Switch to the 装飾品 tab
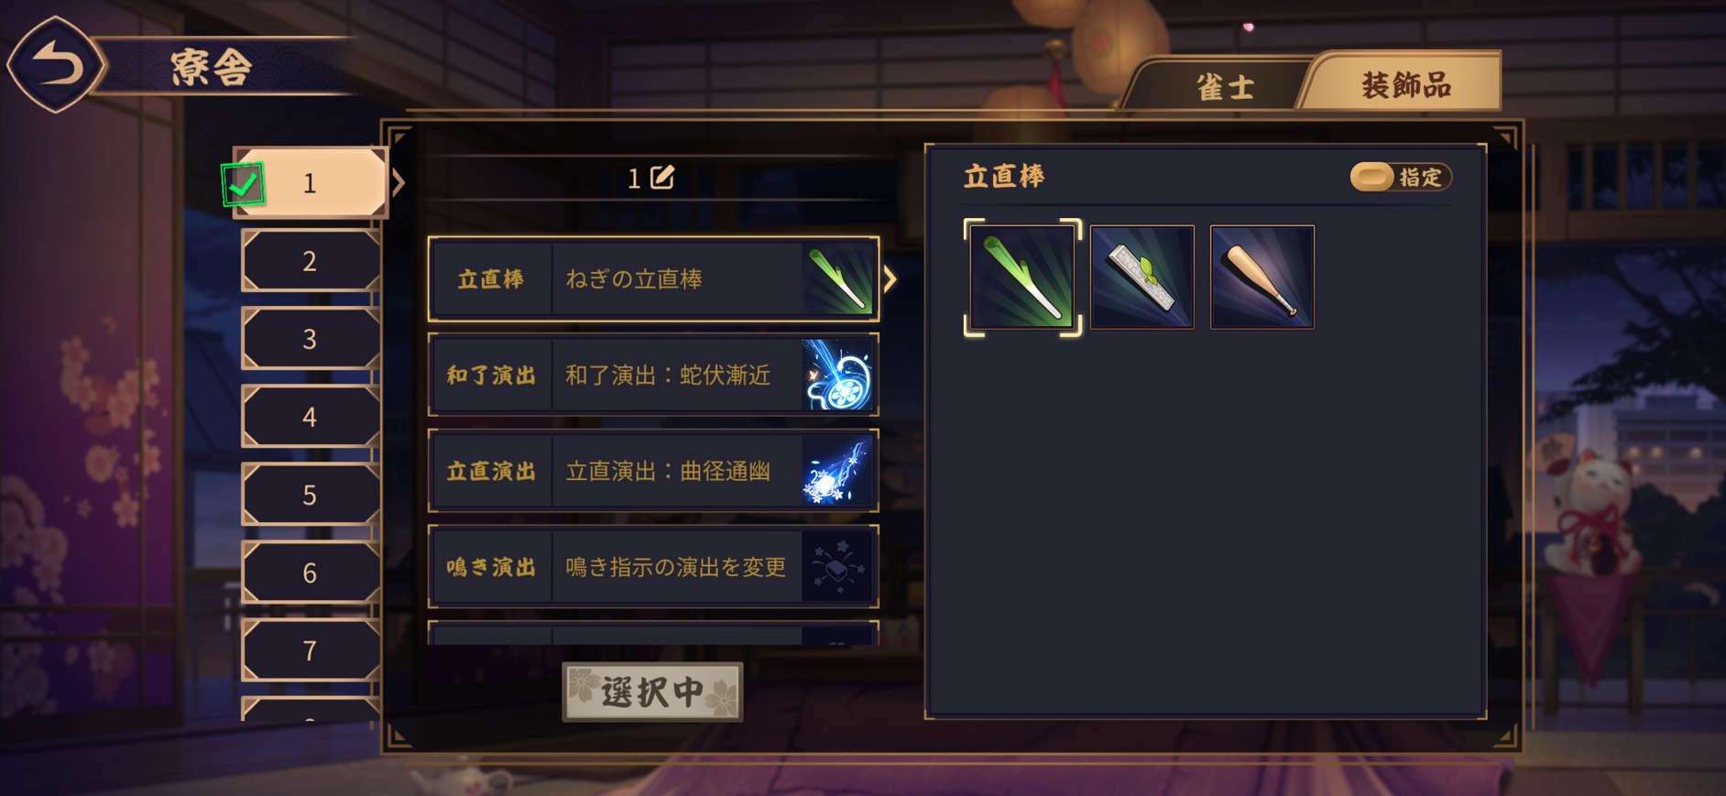The height and width of the screenshot is (796, 1726). click(1406, 85)
